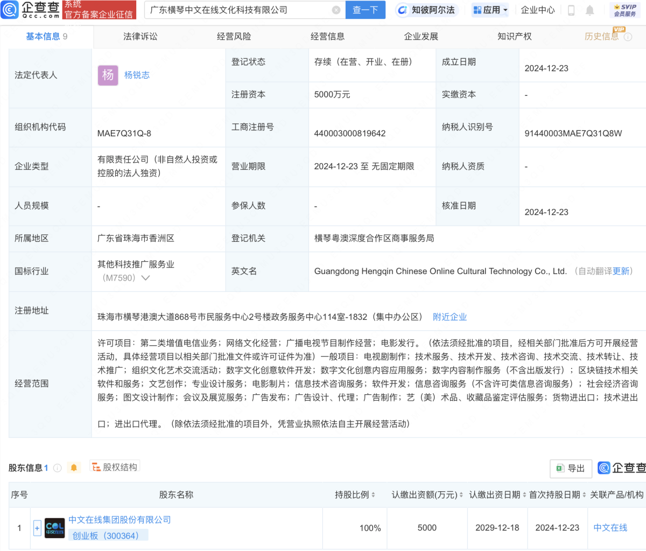Select organization code MAE7Q31Q-8
Viewport: 646px width, 551px height.
(x=124, y=134)
